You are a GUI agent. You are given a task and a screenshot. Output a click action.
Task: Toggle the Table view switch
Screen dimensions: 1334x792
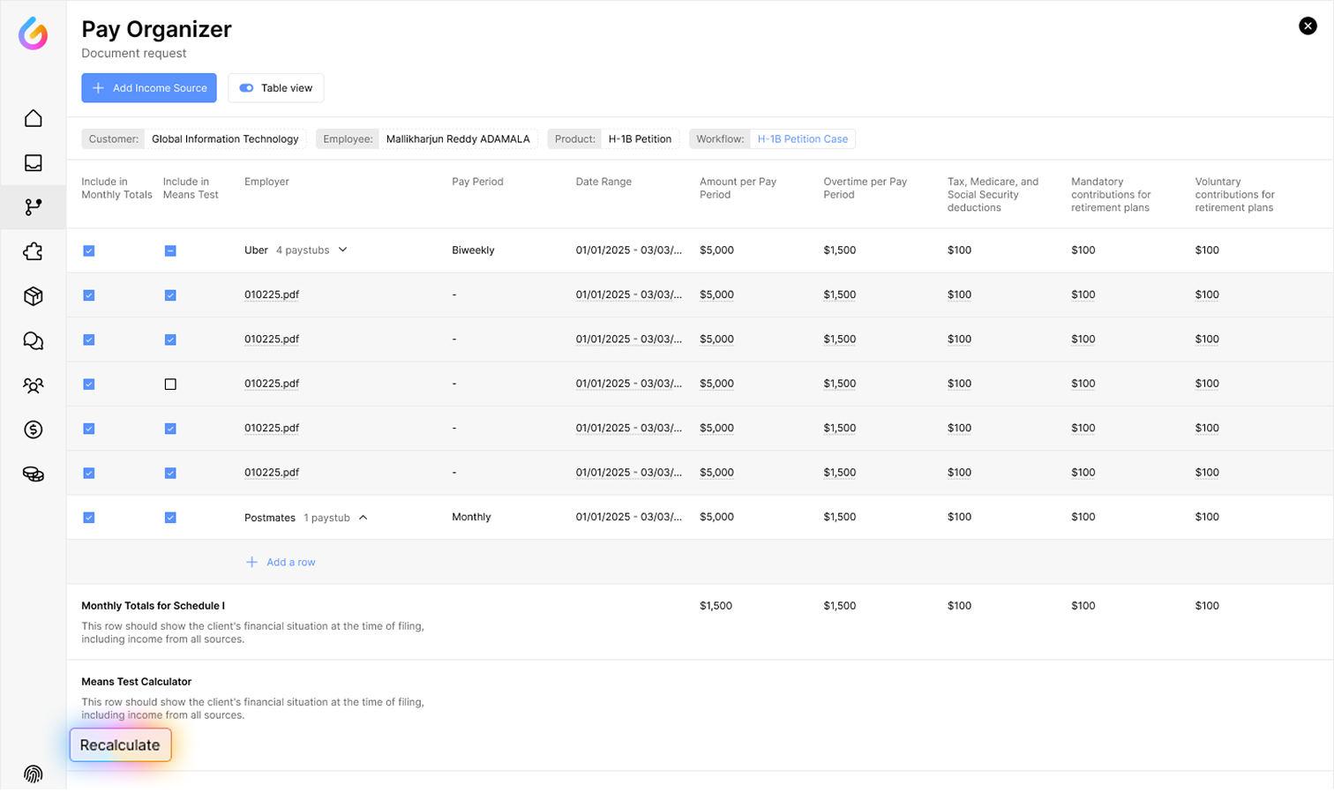click(x=247, y=88)
